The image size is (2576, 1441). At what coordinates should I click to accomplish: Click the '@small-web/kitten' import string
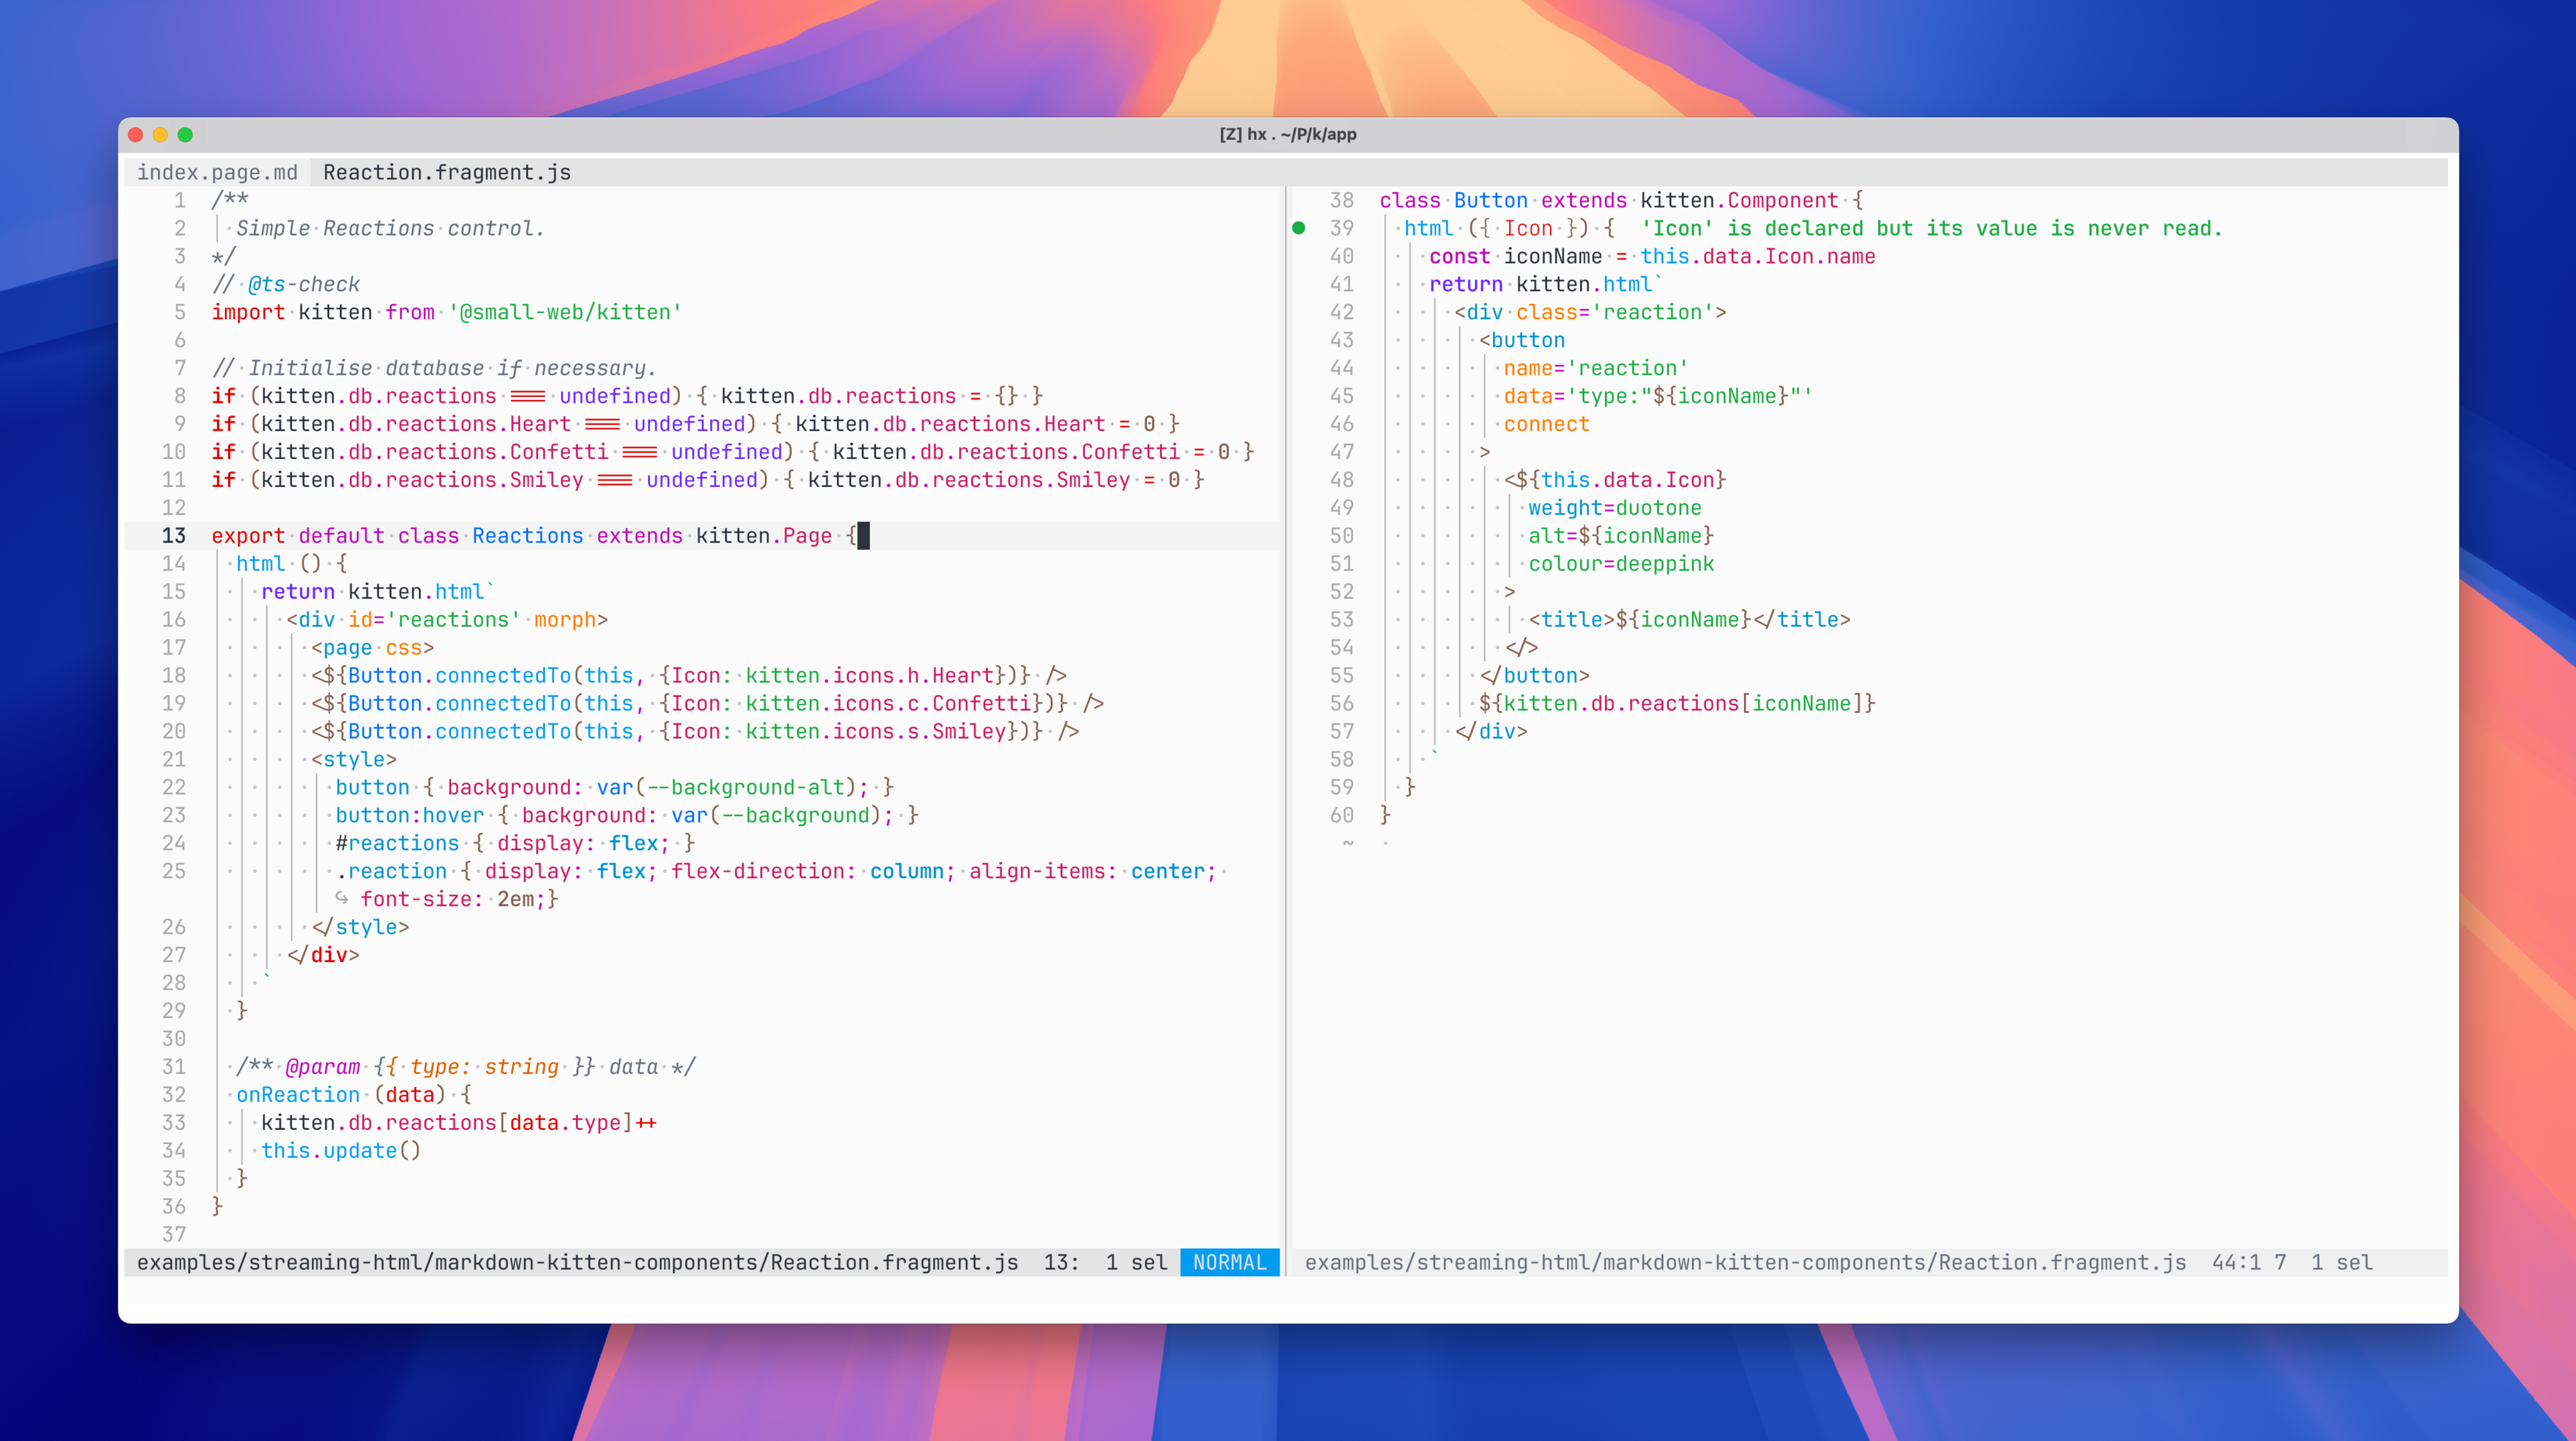pos(565,312)
